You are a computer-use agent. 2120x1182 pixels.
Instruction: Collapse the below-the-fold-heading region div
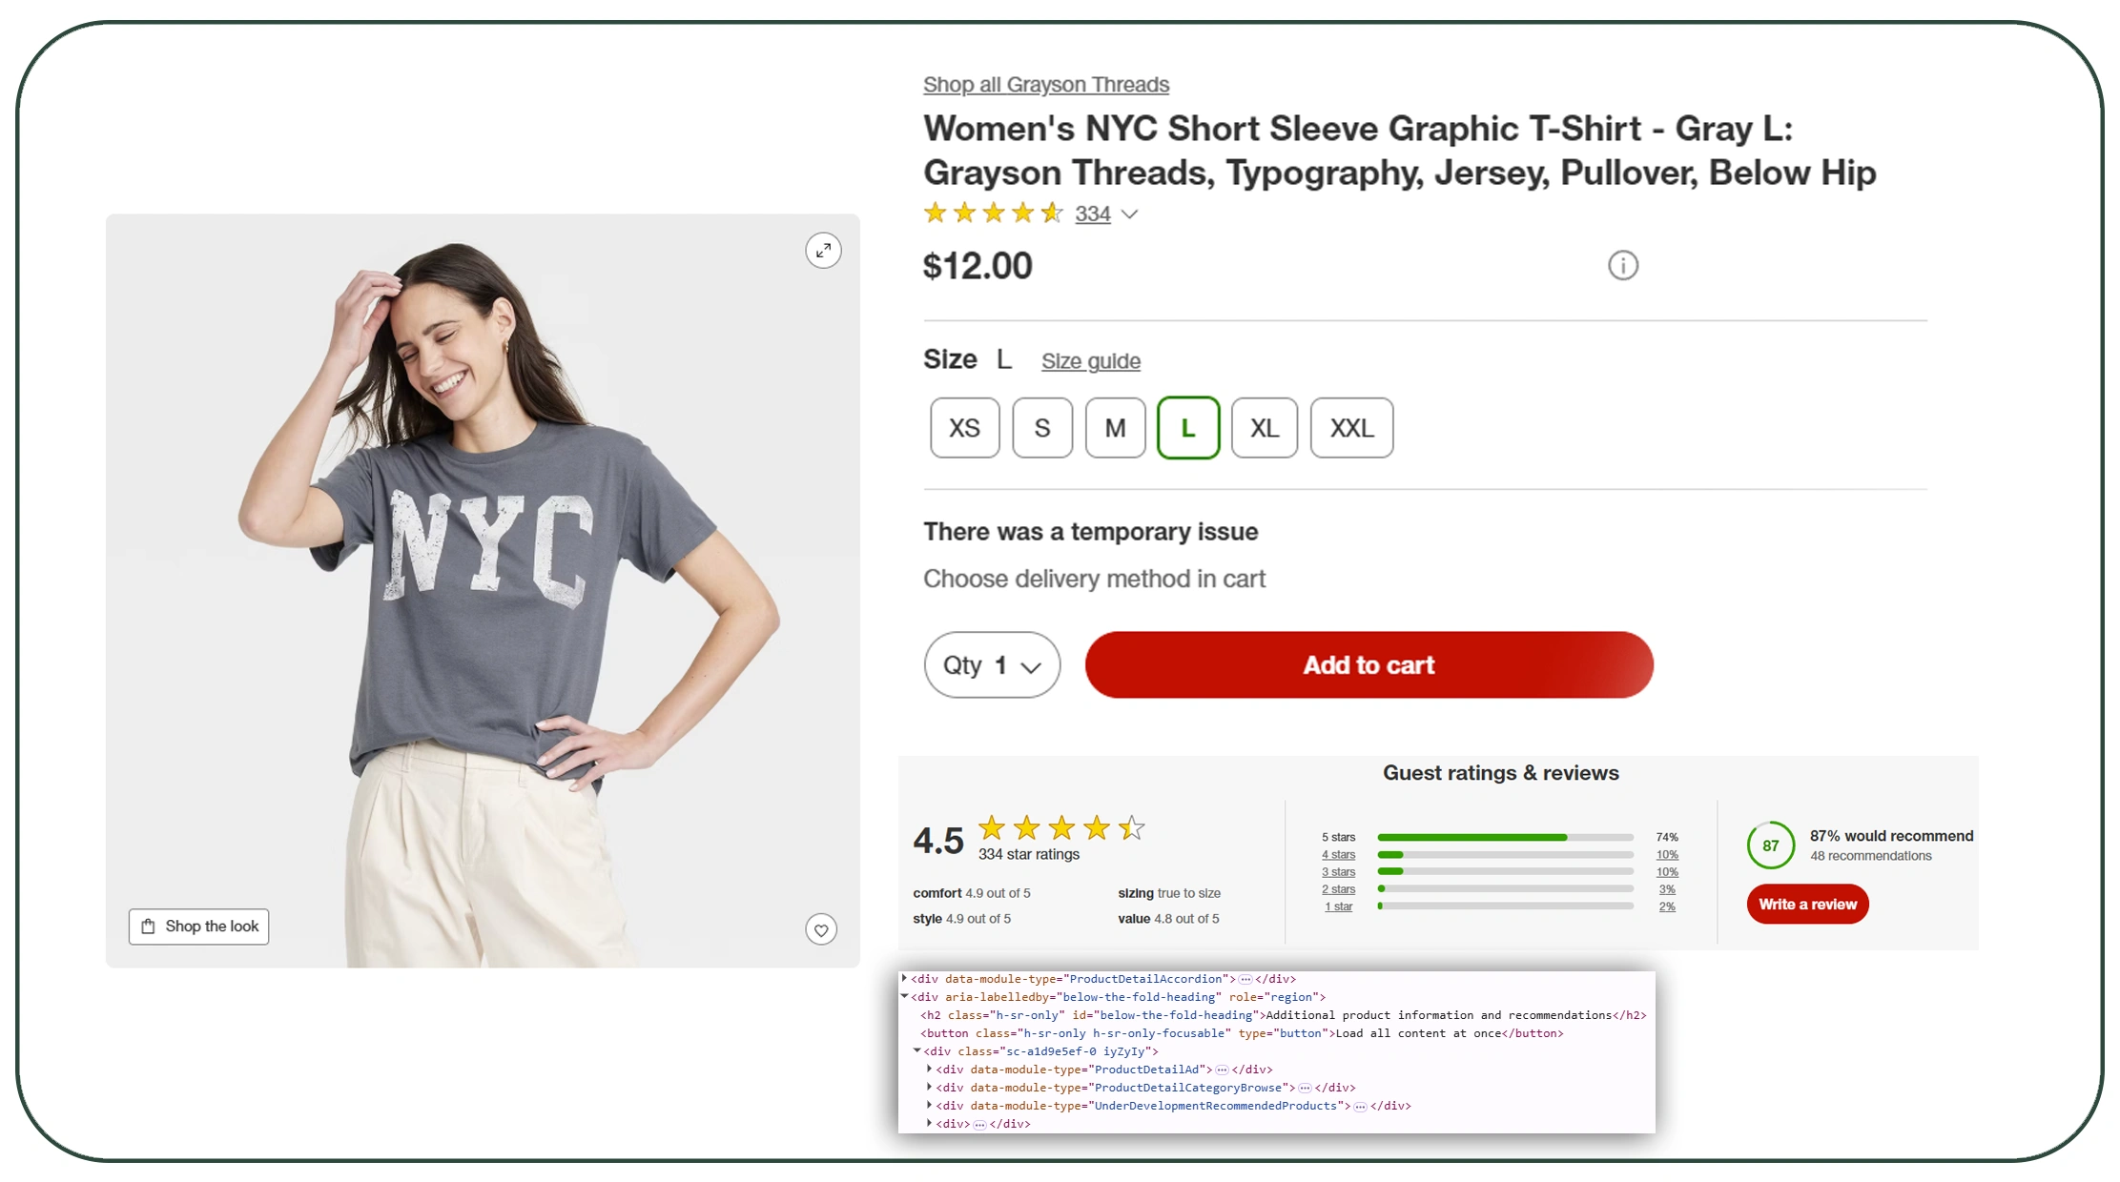[905, 996]
